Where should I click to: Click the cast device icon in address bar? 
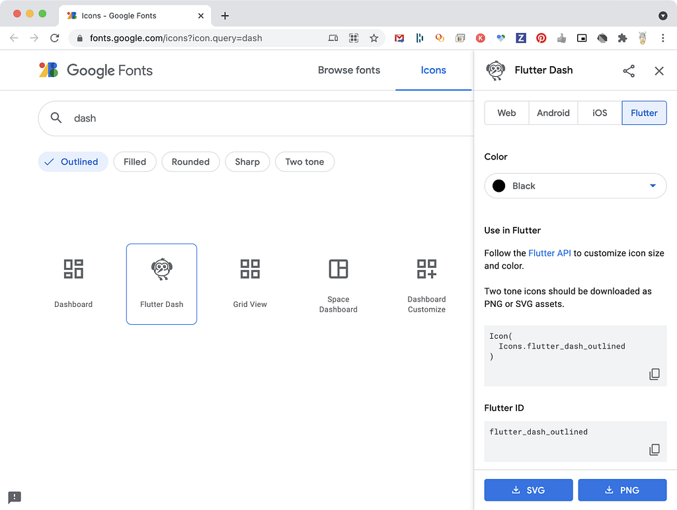[x=333, y=38]
